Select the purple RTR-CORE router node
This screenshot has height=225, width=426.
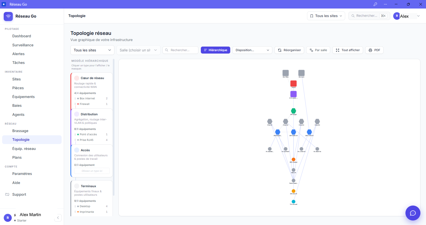tap(293, 94)
